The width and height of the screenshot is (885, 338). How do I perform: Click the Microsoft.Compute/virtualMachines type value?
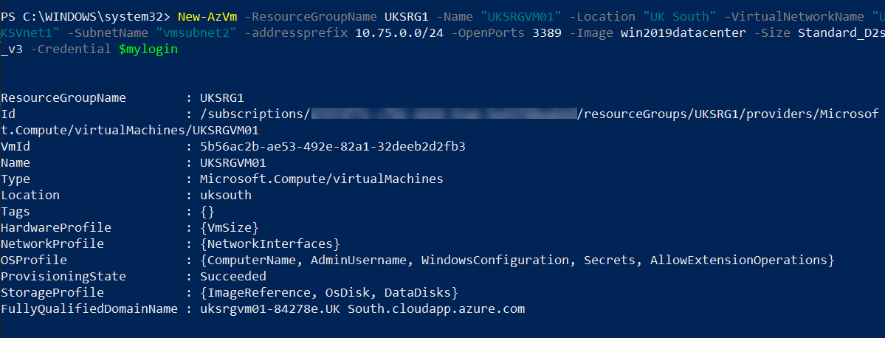322,179
